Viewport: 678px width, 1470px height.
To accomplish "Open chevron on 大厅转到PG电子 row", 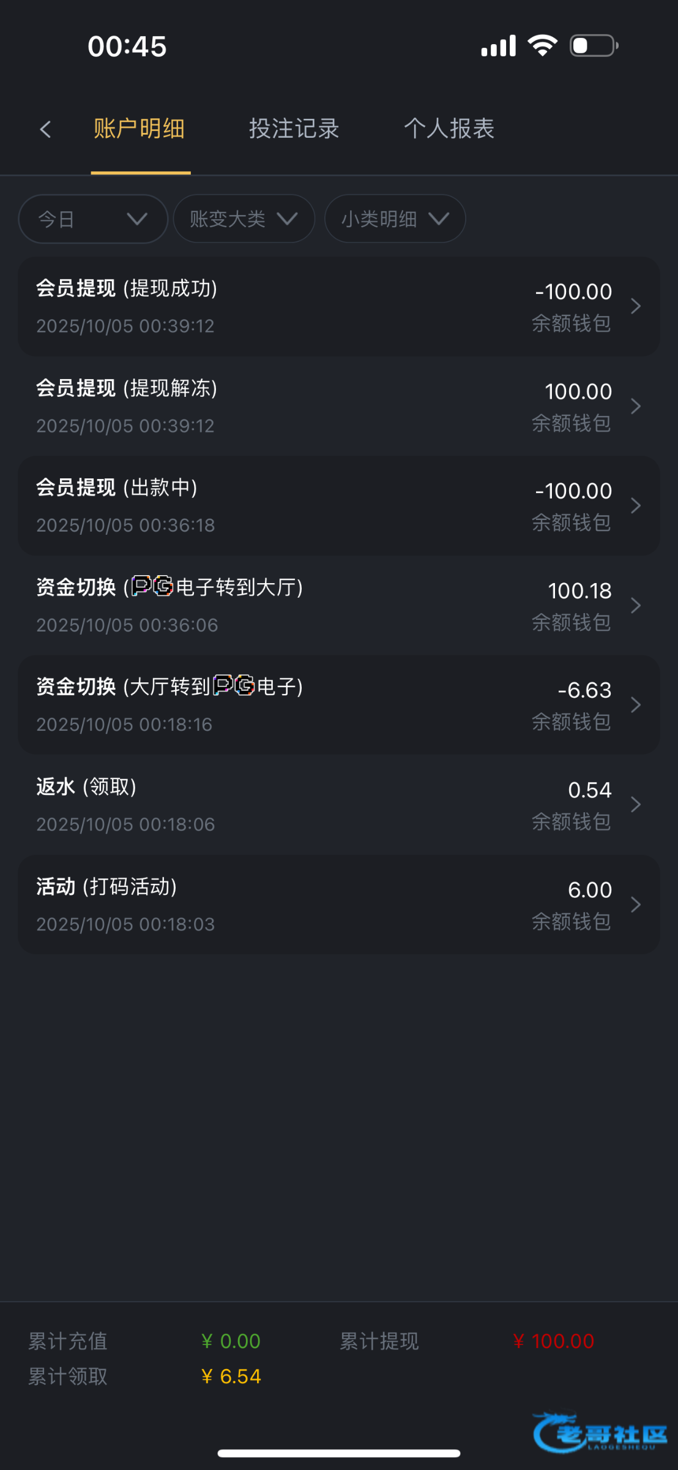I will pyautogui.click(x=636, y=705).
